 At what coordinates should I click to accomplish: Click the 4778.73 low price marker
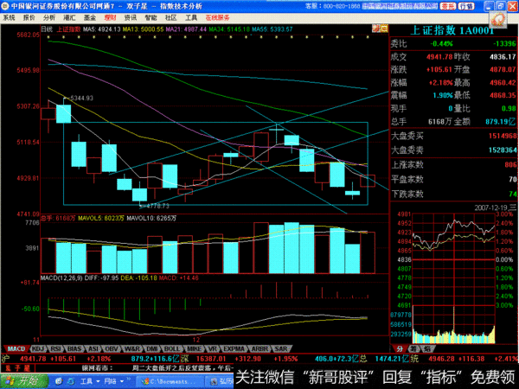point(157,206)
